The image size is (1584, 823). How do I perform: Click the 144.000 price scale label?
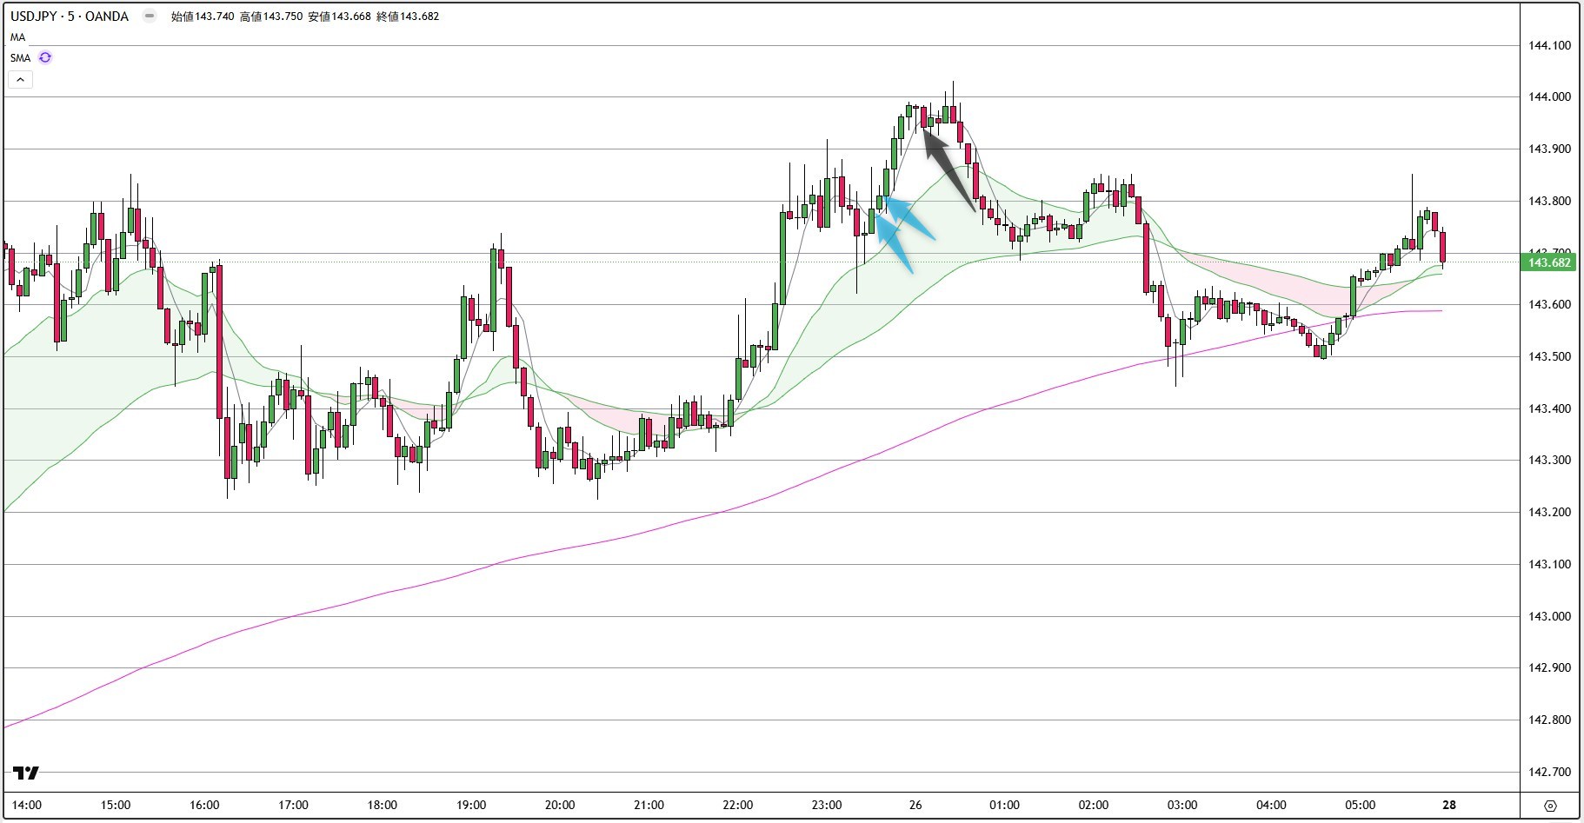[x=1549, y=96]
